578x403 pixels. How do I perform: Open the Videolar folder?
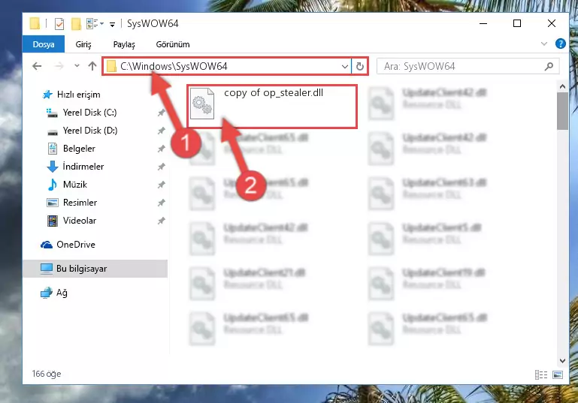79,221
